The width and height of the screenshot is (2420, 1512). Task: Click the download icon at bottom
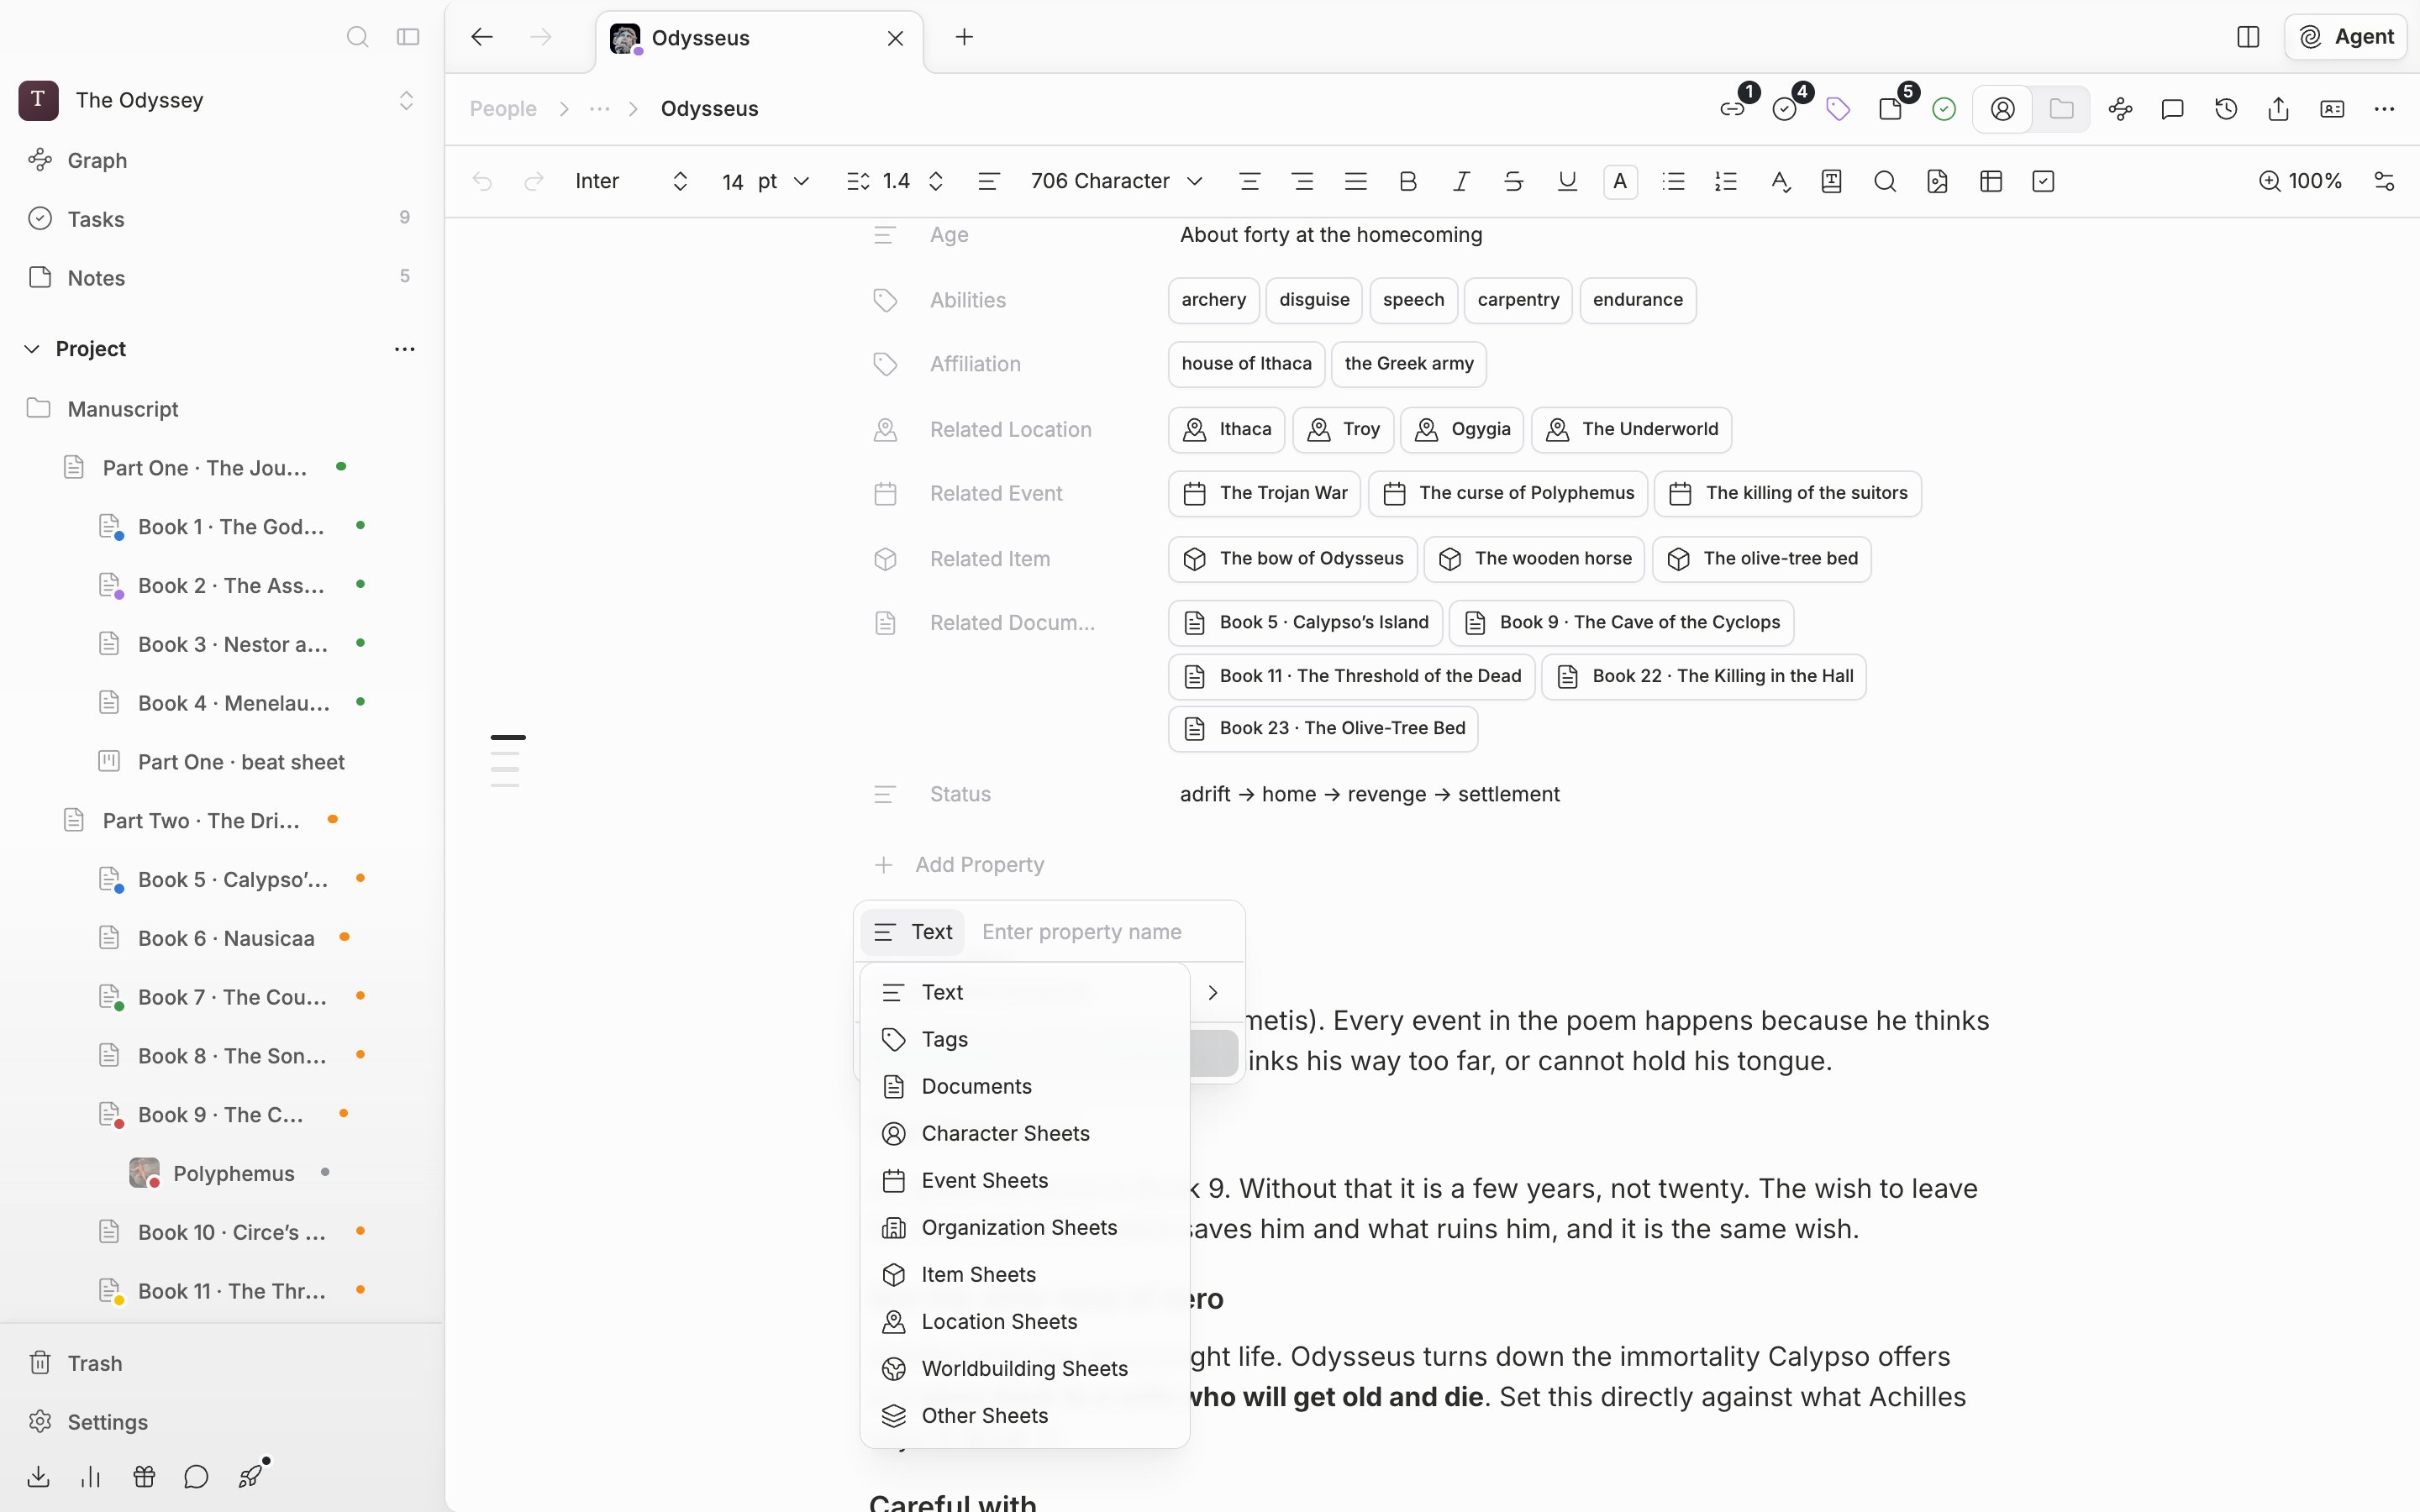[38, 1477]
